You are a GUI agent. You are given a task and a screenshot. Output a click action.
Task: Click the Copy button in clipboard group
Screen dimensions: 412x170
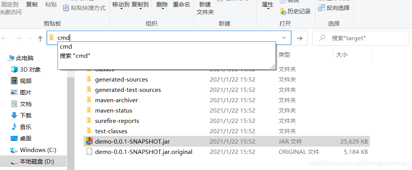pos(32,5)
